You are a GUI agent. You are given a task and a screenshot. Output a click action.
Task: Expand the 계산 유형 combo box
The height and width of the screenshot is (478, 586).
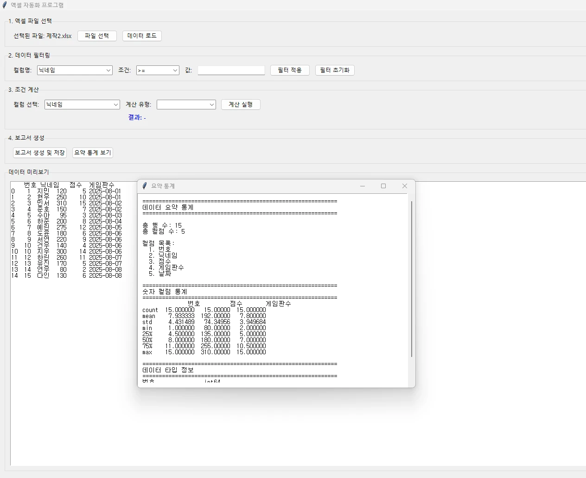(x=186, y=104)
